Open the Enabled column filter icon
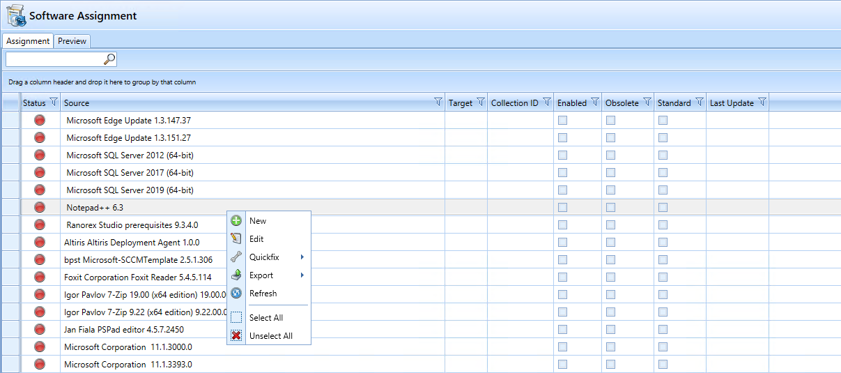 pyautogui.click(x=595, y=102)
